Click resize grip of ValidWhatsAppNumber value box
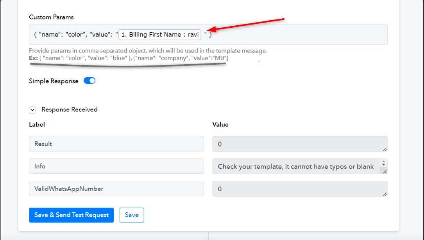The image size is (424, 240). (385, 194)
